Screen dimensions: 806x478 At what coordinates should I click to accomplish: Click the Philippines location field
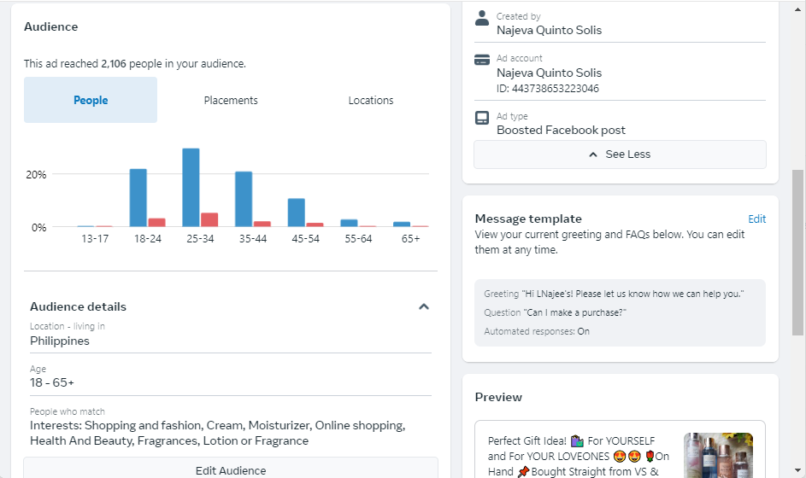[x=60, y=341]
